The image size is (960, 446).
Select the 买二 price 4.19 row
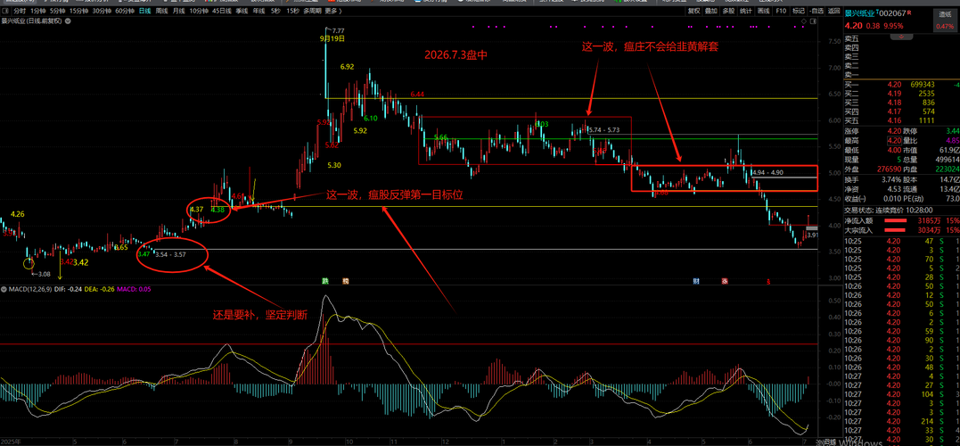[901, 93]
